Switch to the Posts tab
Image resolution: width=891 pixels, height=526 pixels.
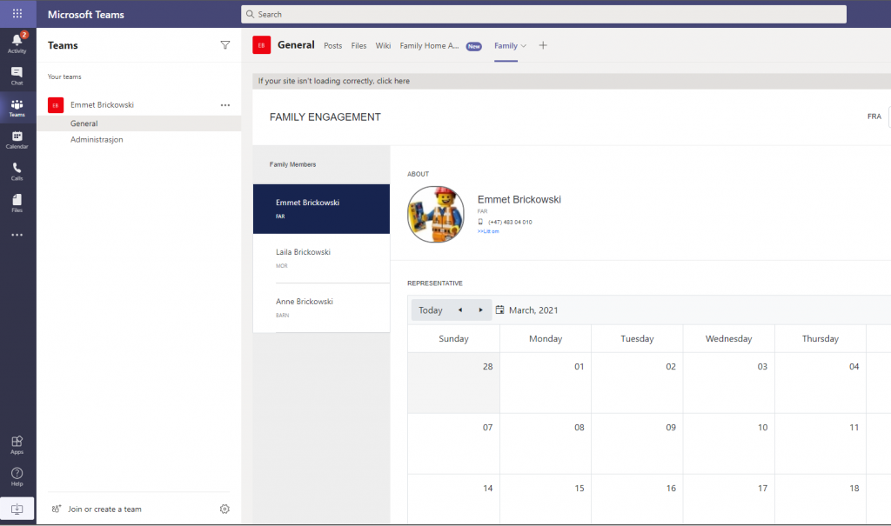point(333,45)
